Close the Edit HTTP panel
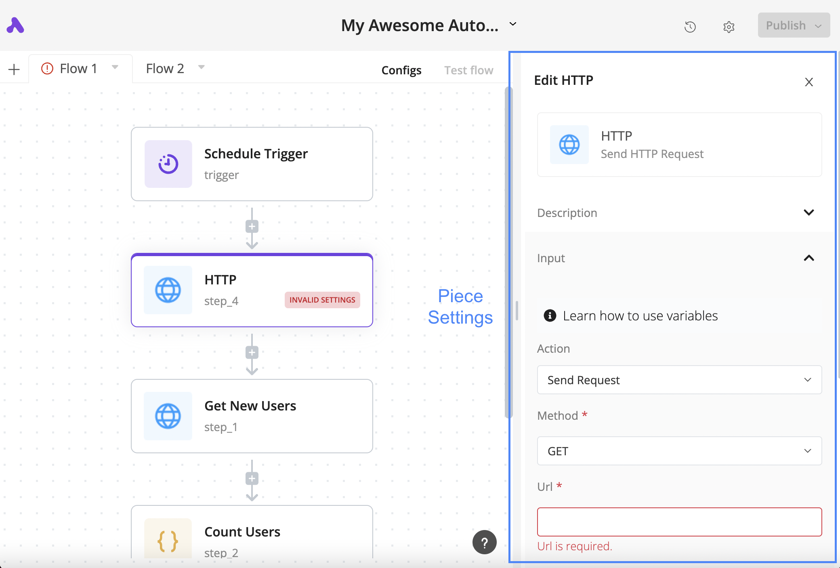Screen dimensions: 840x568 coord(808,82)
